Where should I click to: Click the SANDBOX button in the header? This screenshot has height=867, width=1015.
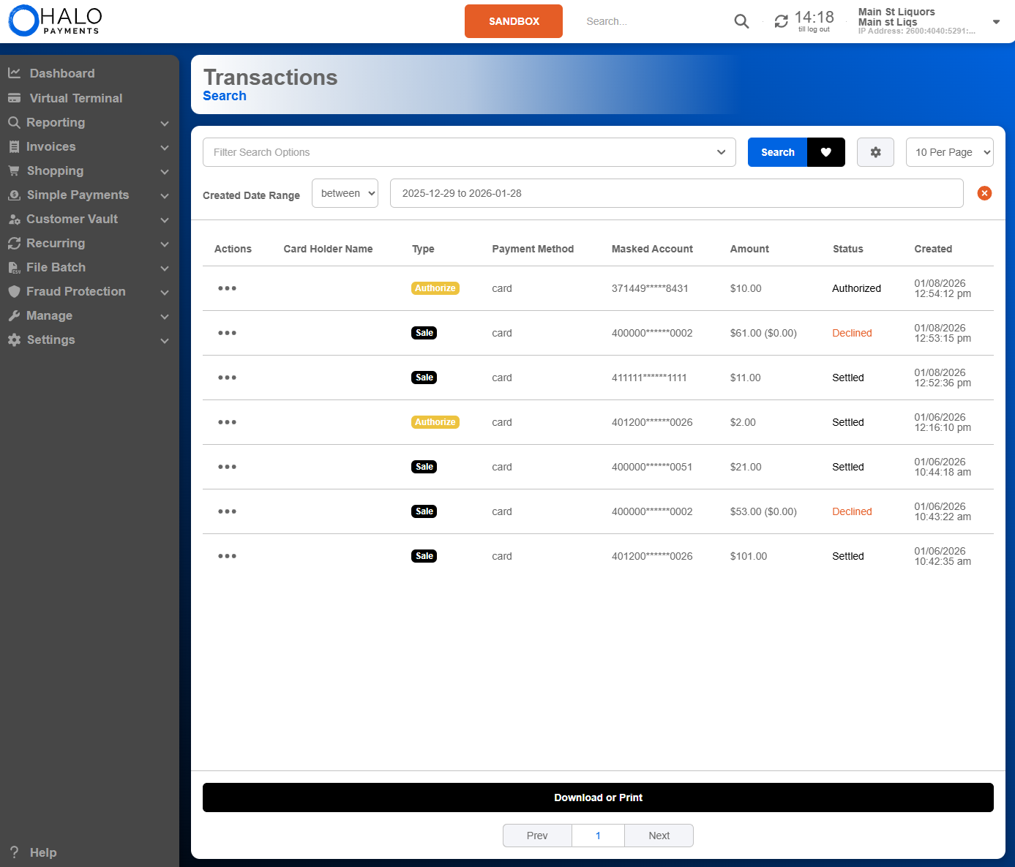(513, 21)
